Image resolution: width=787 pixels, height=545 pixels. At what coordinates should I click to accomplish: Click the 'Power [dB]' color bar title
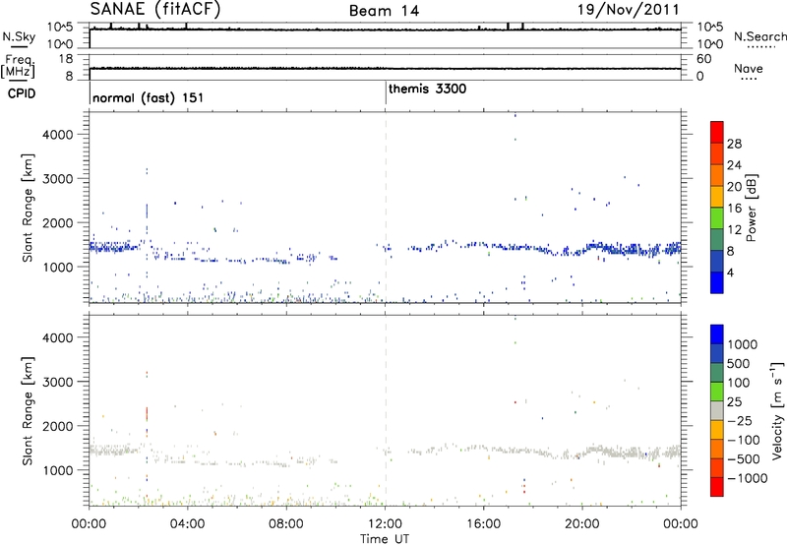point(751,208)
